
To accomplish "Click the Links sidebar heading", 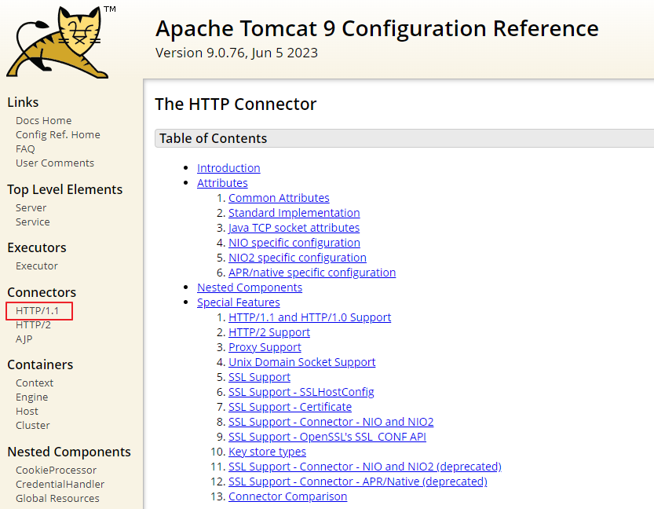I will click(23, 103).
